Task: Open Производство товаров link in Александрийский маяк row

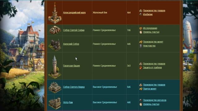Action: click(x=154, y=11)
